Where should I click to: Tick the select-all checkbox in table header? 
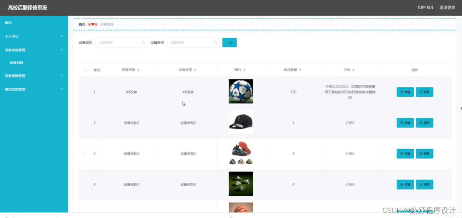coord(85,70)
